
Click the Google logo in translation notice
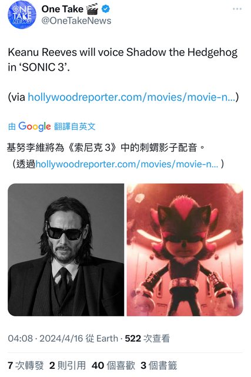(35, 127)
